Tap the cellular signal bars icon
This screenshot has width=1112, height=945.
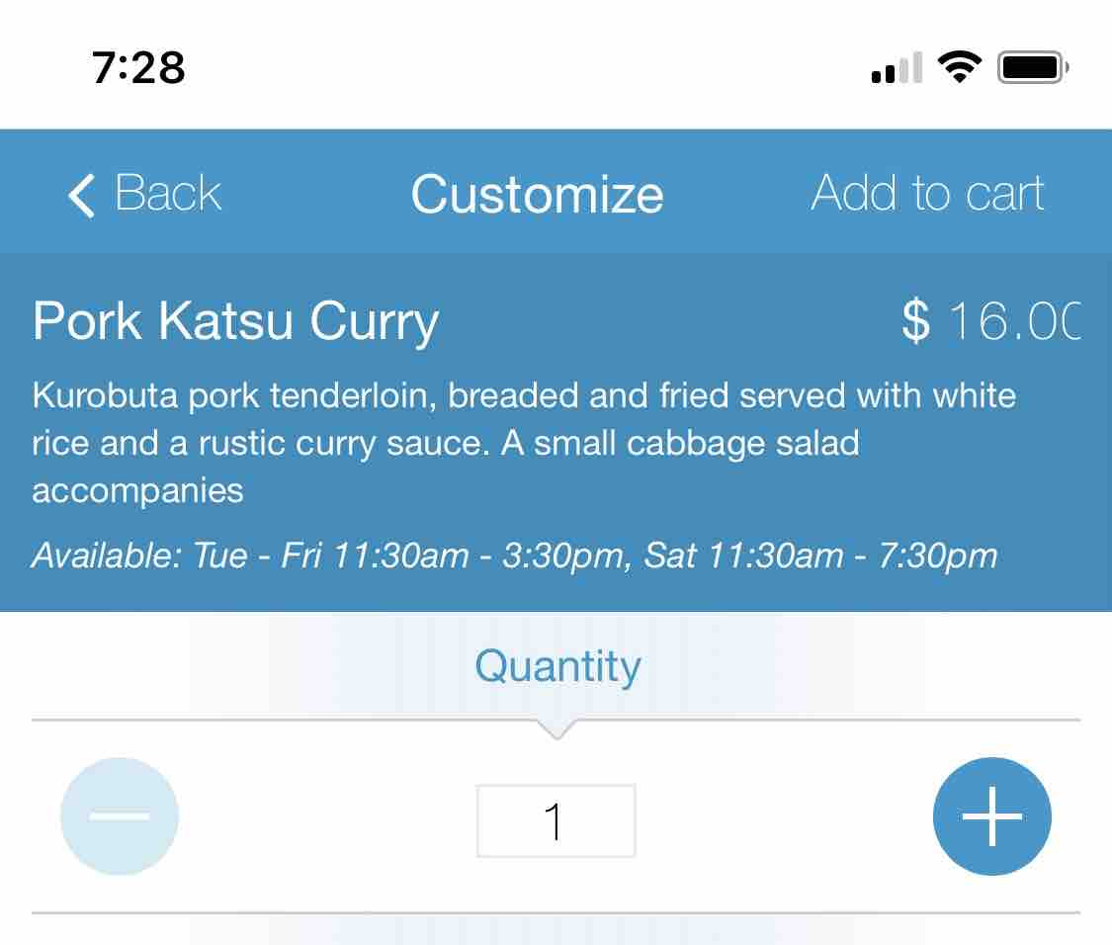coord(897,69)
